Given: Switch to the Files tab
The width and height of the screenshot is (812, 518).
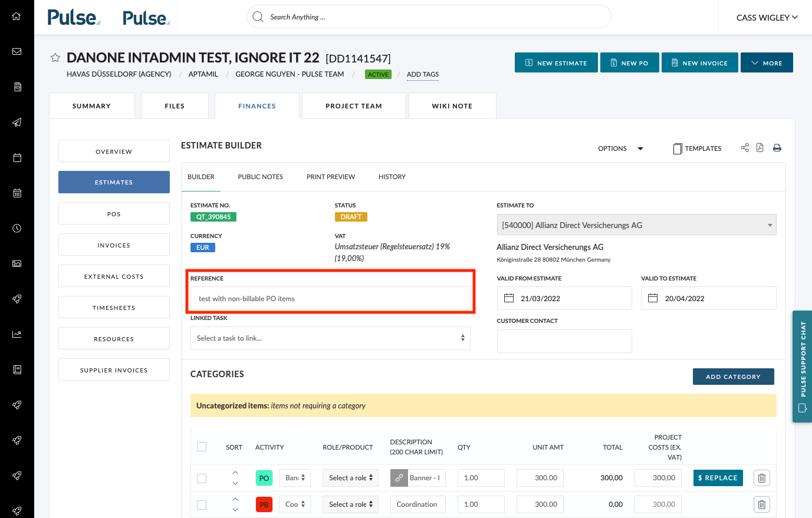Looking at the screenshot, I should point(175,106).
